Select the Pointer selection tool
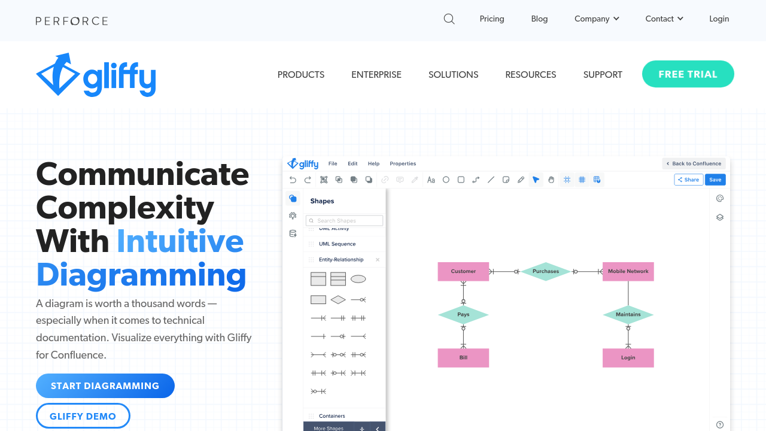The width and height of the screenshot is (766, 431). (536, 180)
